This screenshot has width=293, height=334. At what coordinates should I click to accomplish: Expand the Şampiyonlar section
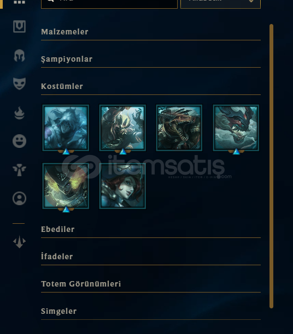[151, 59]
